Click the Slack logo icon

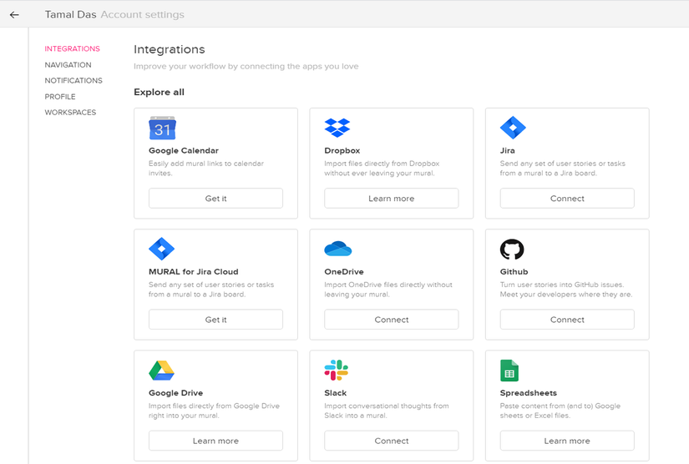pos(337,371)
